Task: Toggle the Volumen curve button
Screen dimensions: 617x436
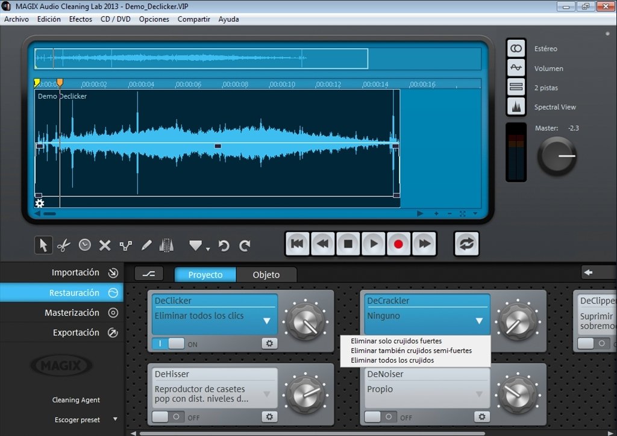Action: (x=516, y=68)
